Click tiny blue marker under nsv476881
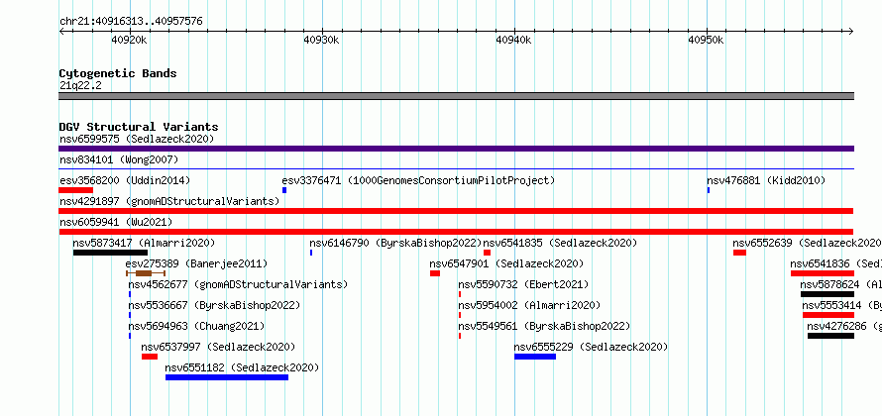This screenshot has height=416, width=882. [x=709, y=190]
